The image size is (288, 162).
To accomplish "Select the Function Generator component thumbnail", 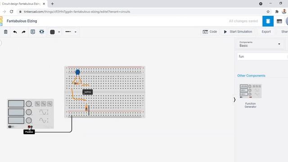I will tap(251, 91).
